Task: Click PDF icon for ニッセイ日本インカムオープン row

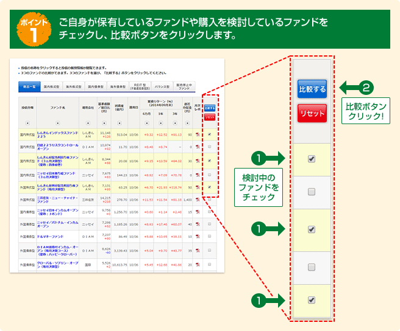Action: pos(198,211)
